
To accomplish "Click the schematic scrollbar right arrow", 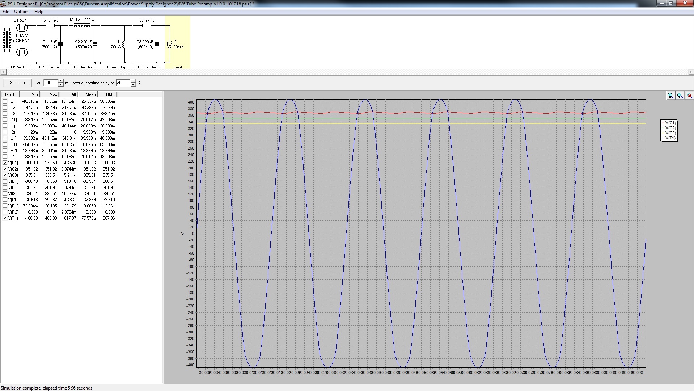I will [691, 72].
